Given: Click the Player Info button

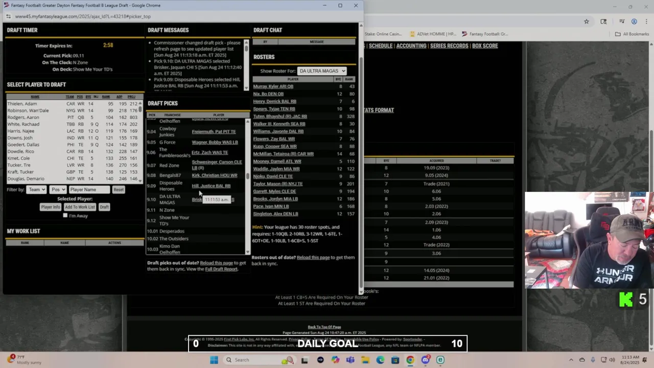Looking at the screenshot, I should coord(51,207).
